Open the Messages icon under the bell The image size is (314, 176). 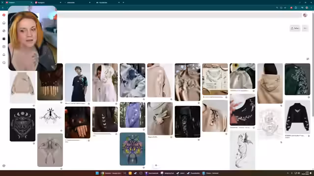tap(4, 63)
